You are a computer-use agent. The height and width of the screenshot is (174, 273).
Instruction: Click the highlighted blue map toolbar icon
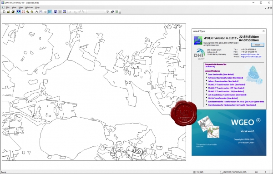pos(19,12)
